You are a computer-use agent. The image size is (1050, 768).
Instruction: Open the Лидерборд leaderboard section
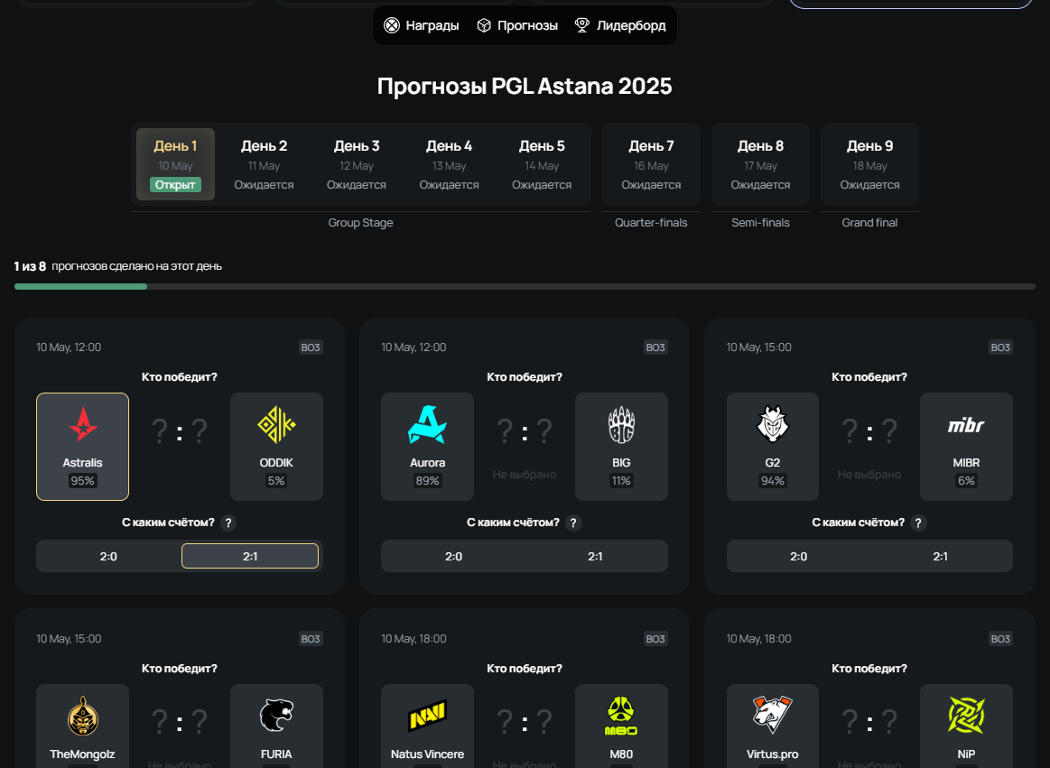pyautogui.click(x=620, y=25)
